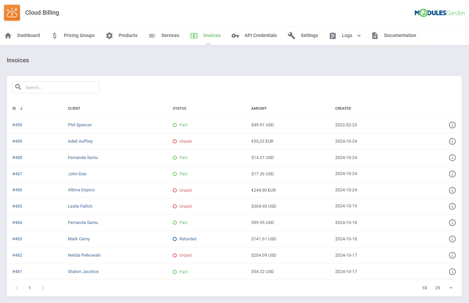Click the ModulesGarden logo

pyautogui.click(x=439, y=13)
